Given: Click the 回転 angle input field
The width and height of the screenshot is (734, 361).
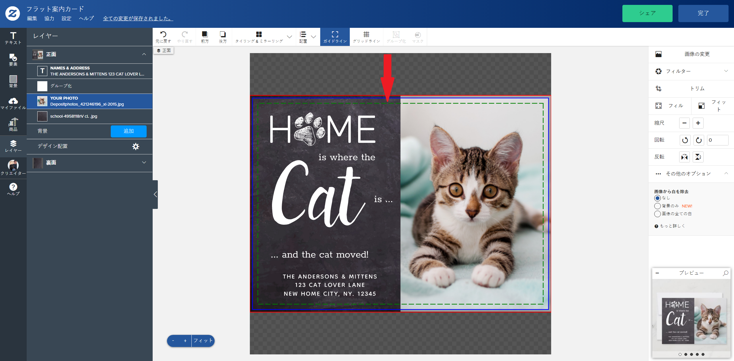Looking at the screenshot, I should tap(717, 140).
